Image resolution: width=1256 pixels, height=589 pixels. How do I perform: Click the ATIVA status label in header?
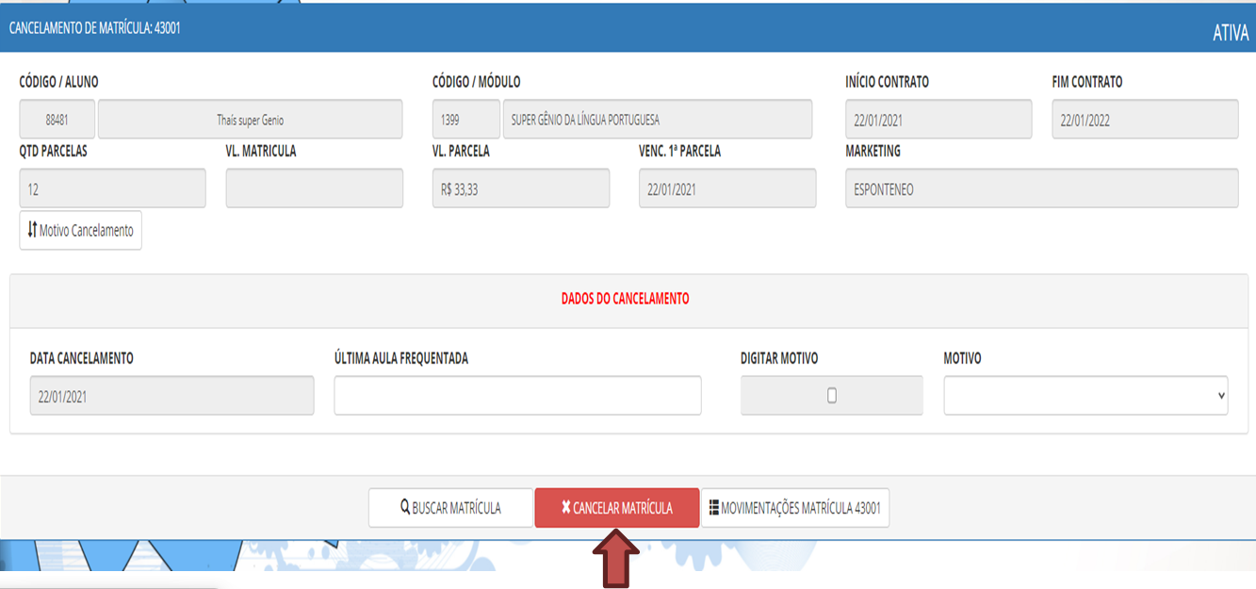tap(1230, 33)
